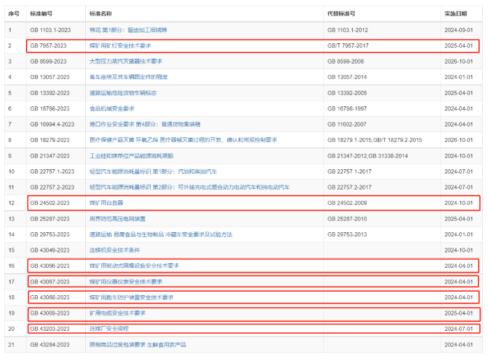Open 煤矿用跑车防护装置安全技术要求 link
The height and width of the screenshot is (356, 489).
[131, 297]
